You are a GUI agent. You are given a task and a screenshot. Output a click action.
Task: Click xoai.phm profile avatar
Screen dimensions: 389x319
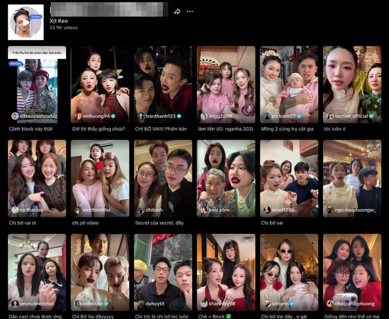pos(204,210)
